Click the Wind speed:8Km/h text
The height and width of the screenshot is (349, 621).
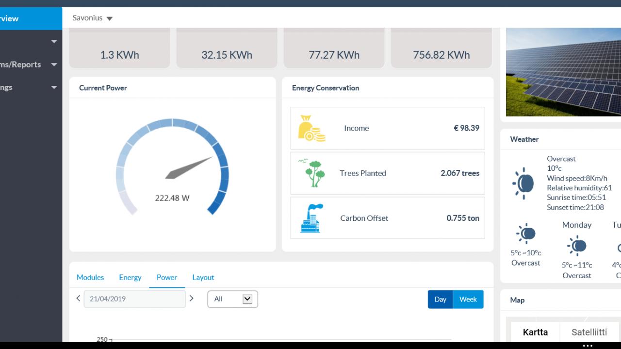577,178
